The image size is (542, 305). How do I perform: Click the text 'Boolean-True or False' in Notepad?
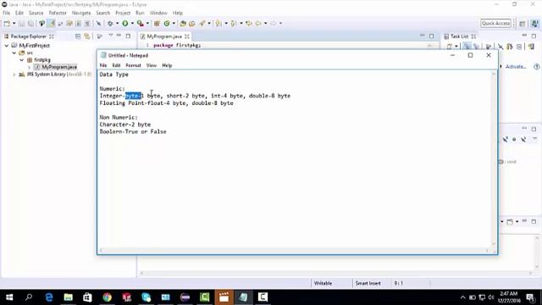(x=133, y=132)
